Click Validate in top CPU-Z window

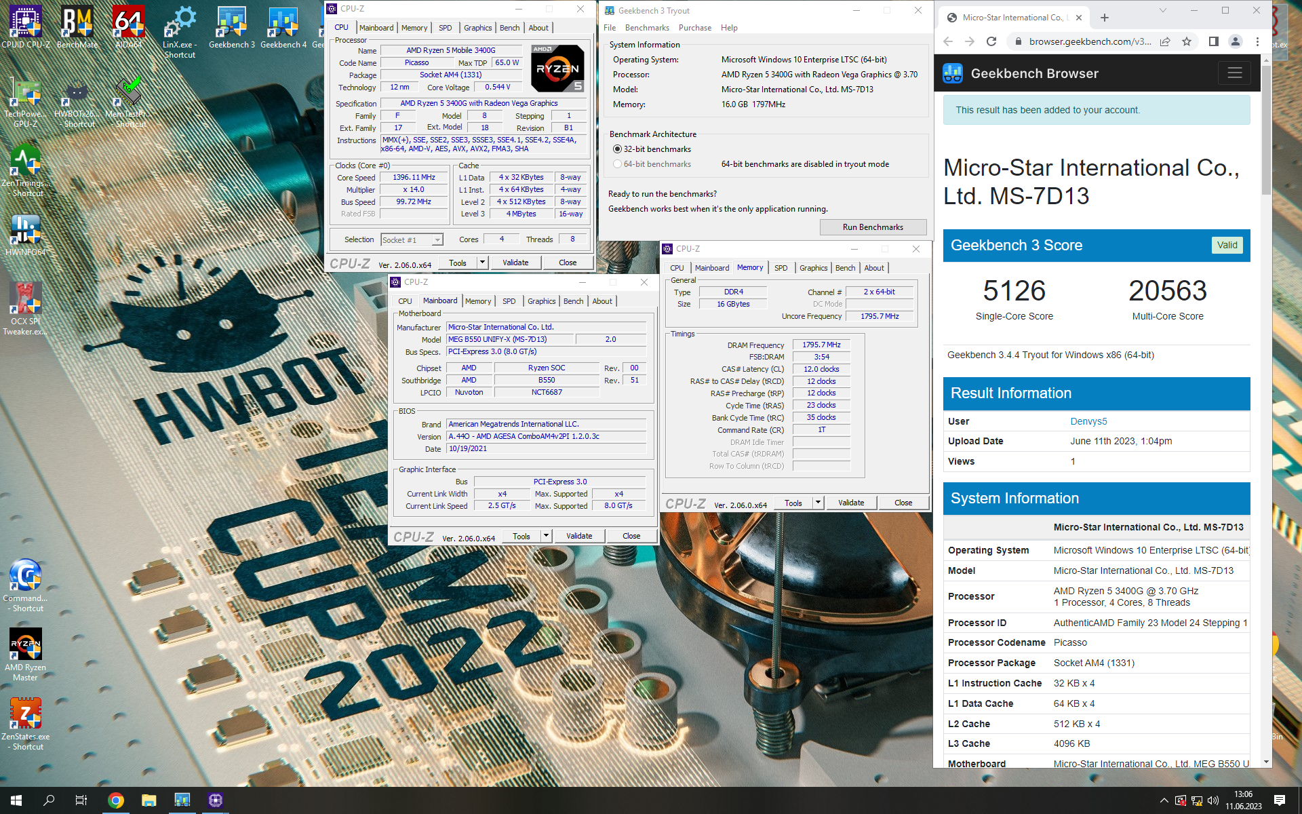pos(515,263)
